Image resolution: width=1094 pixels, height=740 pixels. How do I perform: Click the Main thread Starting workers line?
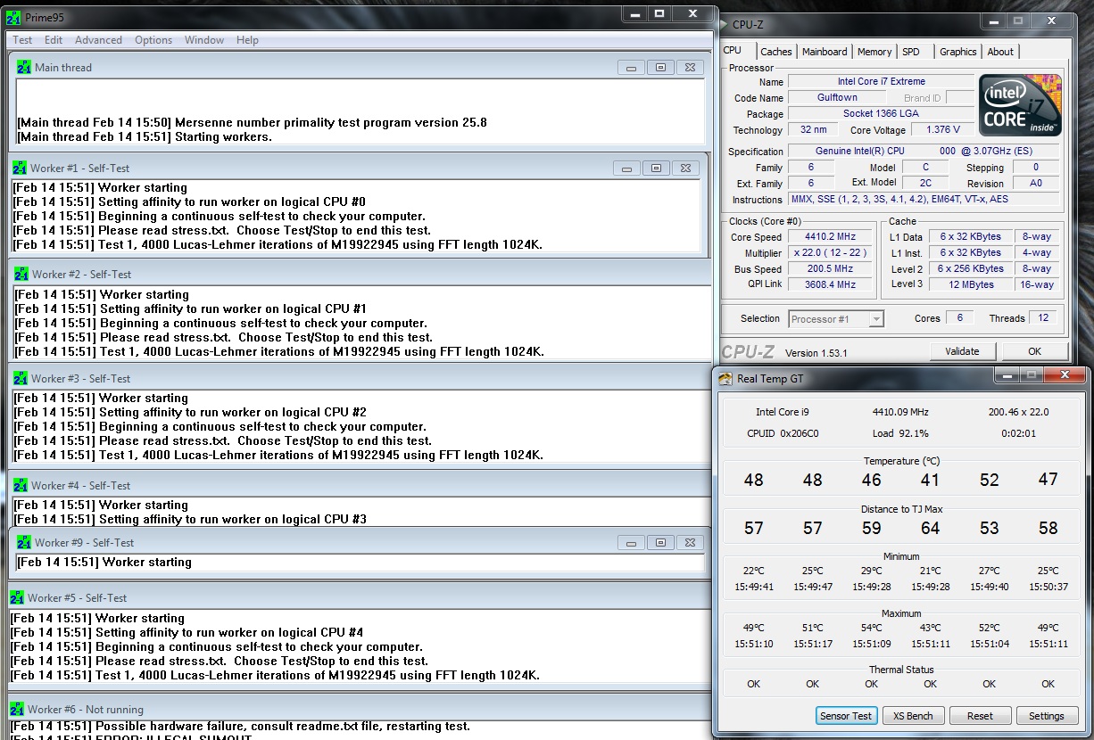(145, 137)
